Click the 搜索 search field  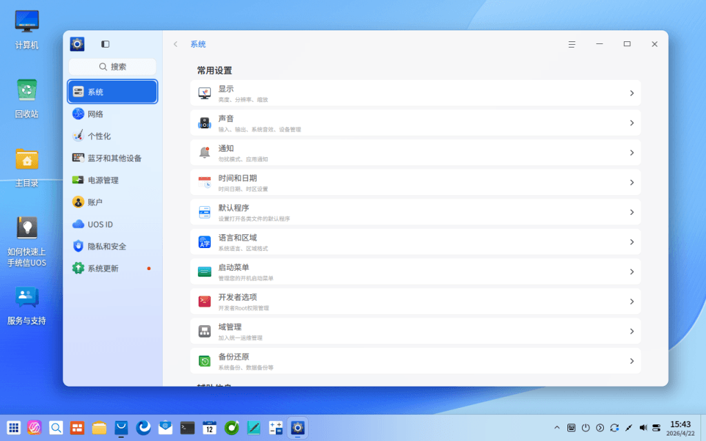click(x=112, y=67)
